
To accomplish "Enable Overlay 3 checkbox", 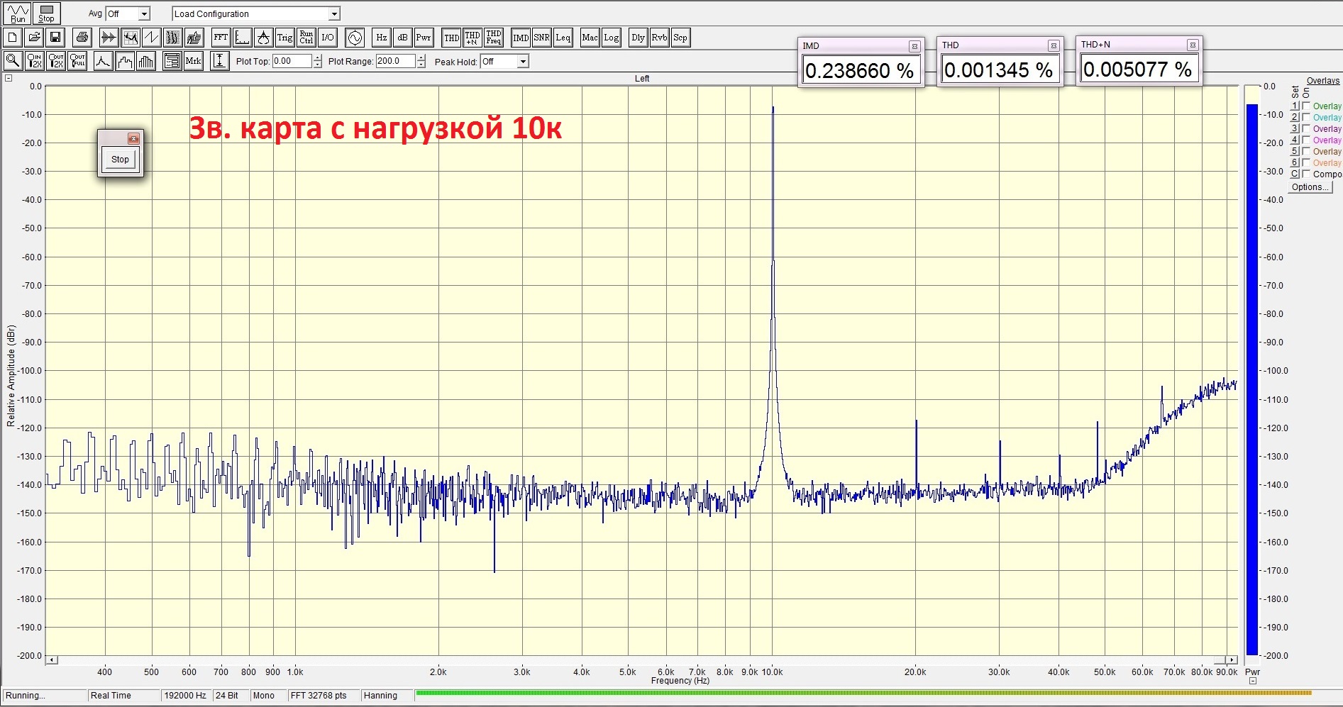I will 1306,128.
